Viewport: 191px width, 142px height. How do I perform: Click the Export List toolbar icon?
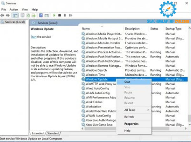tap(33, 16)
